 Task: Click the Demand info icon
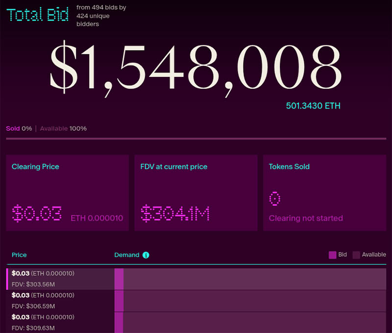point(146,255)
